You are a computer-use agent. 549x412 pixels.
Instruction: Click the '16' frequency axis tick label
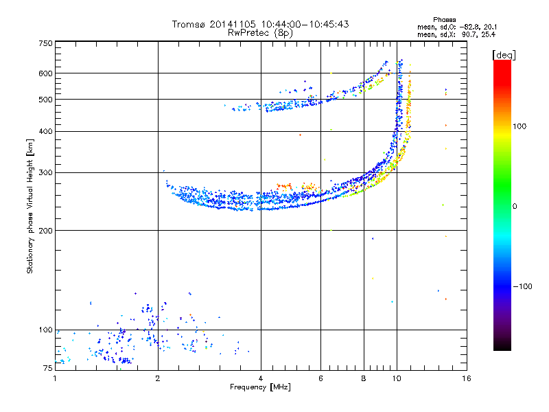pos(467,378)
